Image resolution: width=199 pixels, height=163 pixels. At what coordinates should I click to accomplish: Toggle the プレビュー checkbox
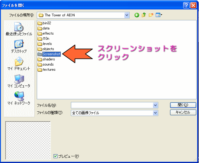tap(55, 156)
